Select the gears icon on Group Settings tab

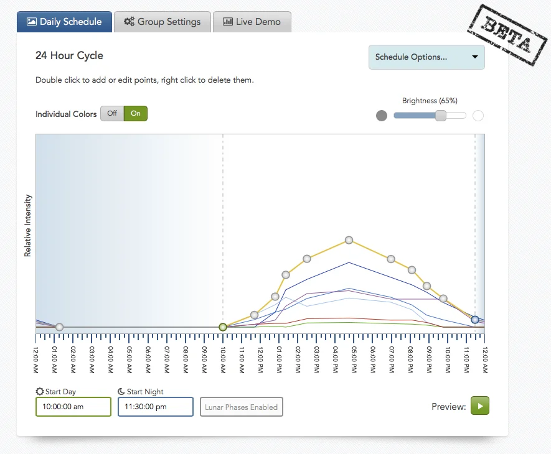point(129,21)
